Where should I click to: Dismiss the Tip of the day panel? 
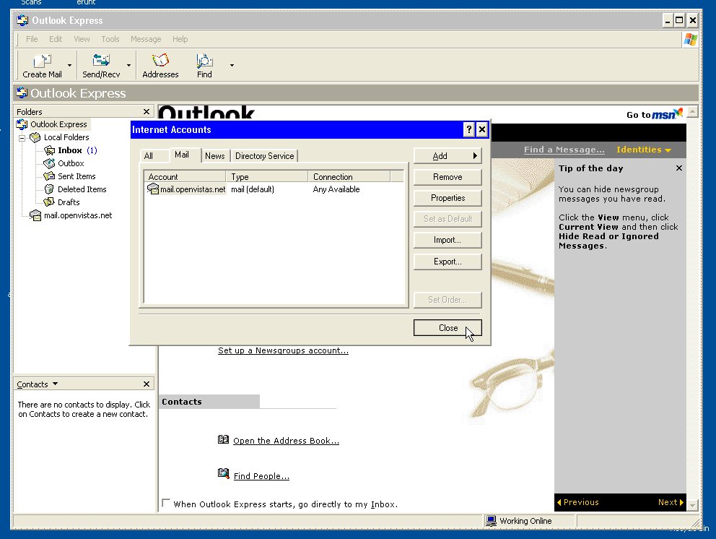pyautogui.click(x=679, y=168)
